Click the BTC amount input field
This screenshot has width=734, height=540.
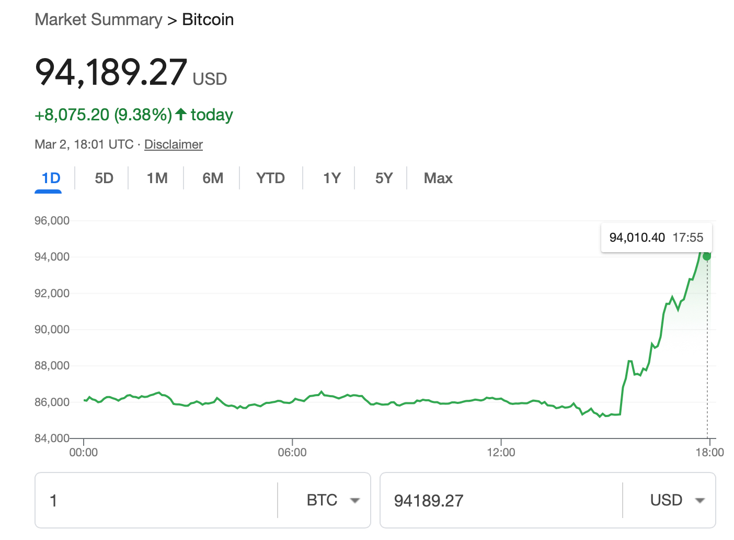(x=157, y=501)
